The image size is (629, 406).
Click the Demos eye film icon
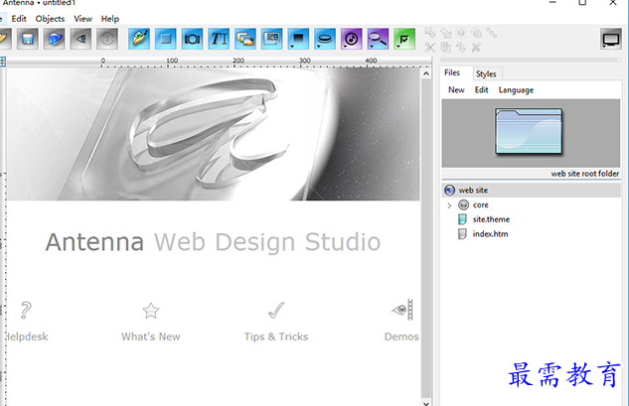pyautogui.click(x=402, y=310)
